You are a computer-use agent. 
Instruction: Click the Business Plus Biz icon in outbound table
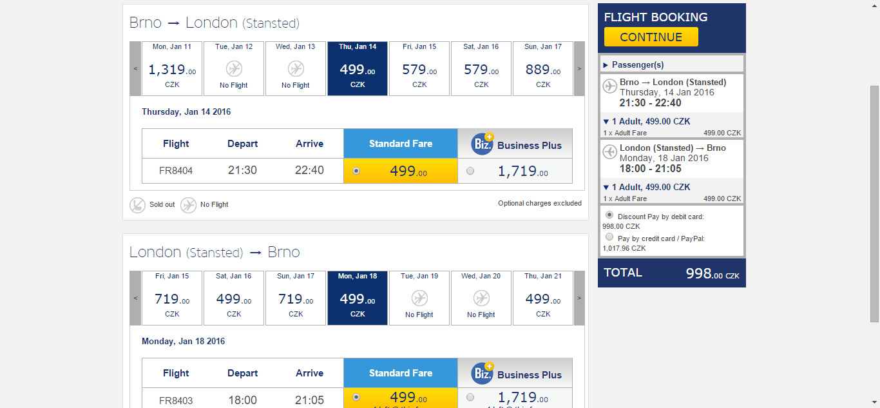482,143
